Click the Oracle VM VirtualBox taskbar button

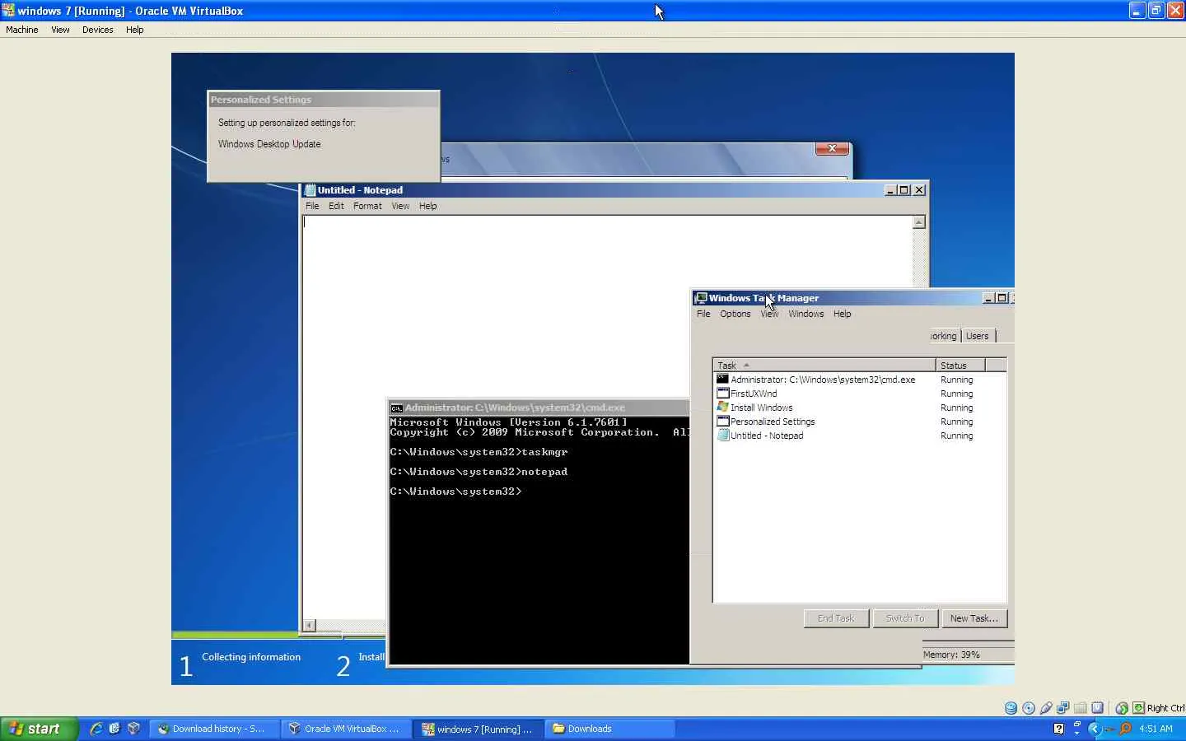tap(346, 729)
